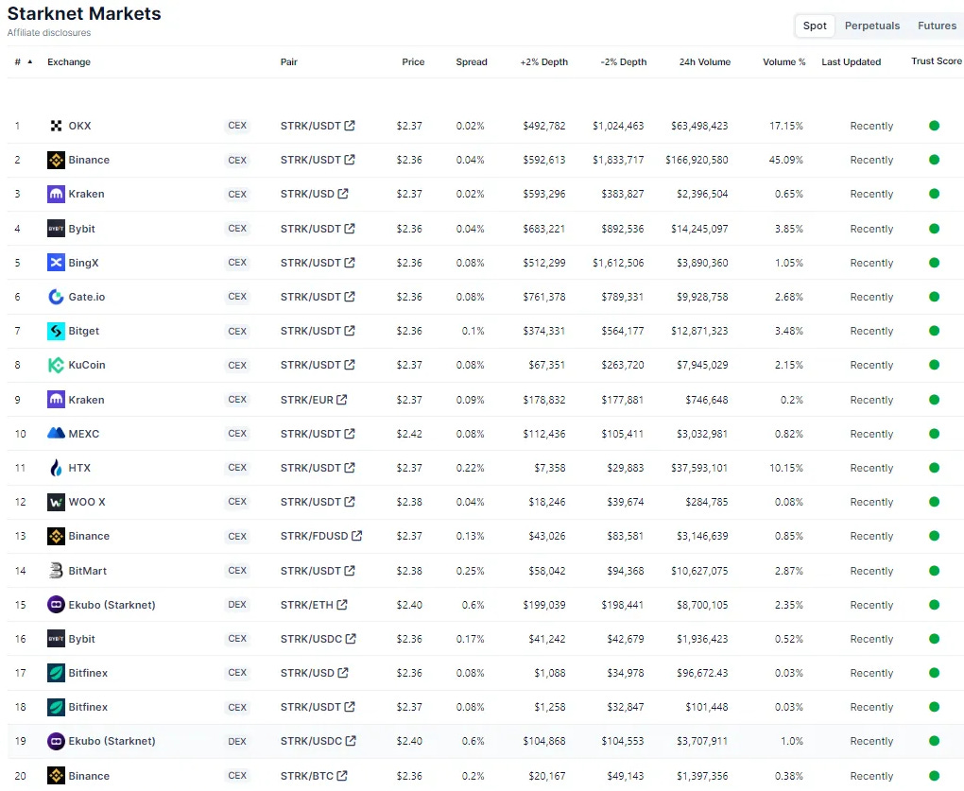Click the $96,672.43 volume cell
This screenshot has height=791, width=964.
click(x=702, y=673)
